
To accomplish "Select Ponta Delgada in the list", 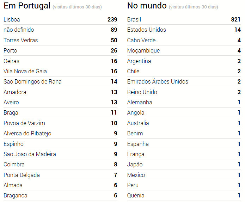I will click(22, 175).
